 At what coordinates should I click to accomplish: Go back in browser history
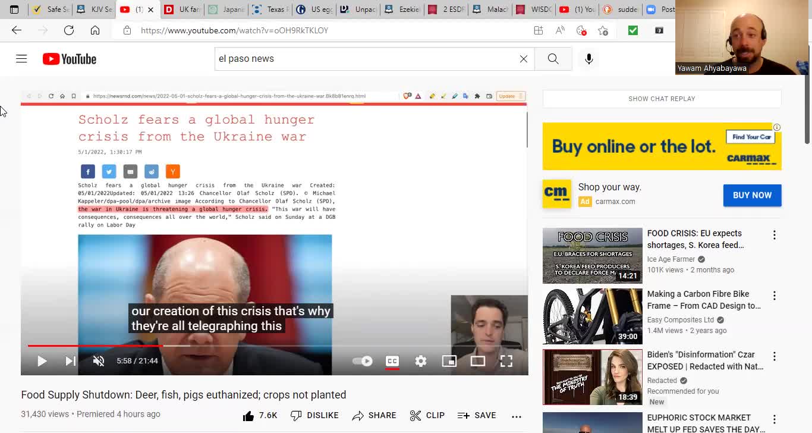pyautogui.click(x=17, y=30)
